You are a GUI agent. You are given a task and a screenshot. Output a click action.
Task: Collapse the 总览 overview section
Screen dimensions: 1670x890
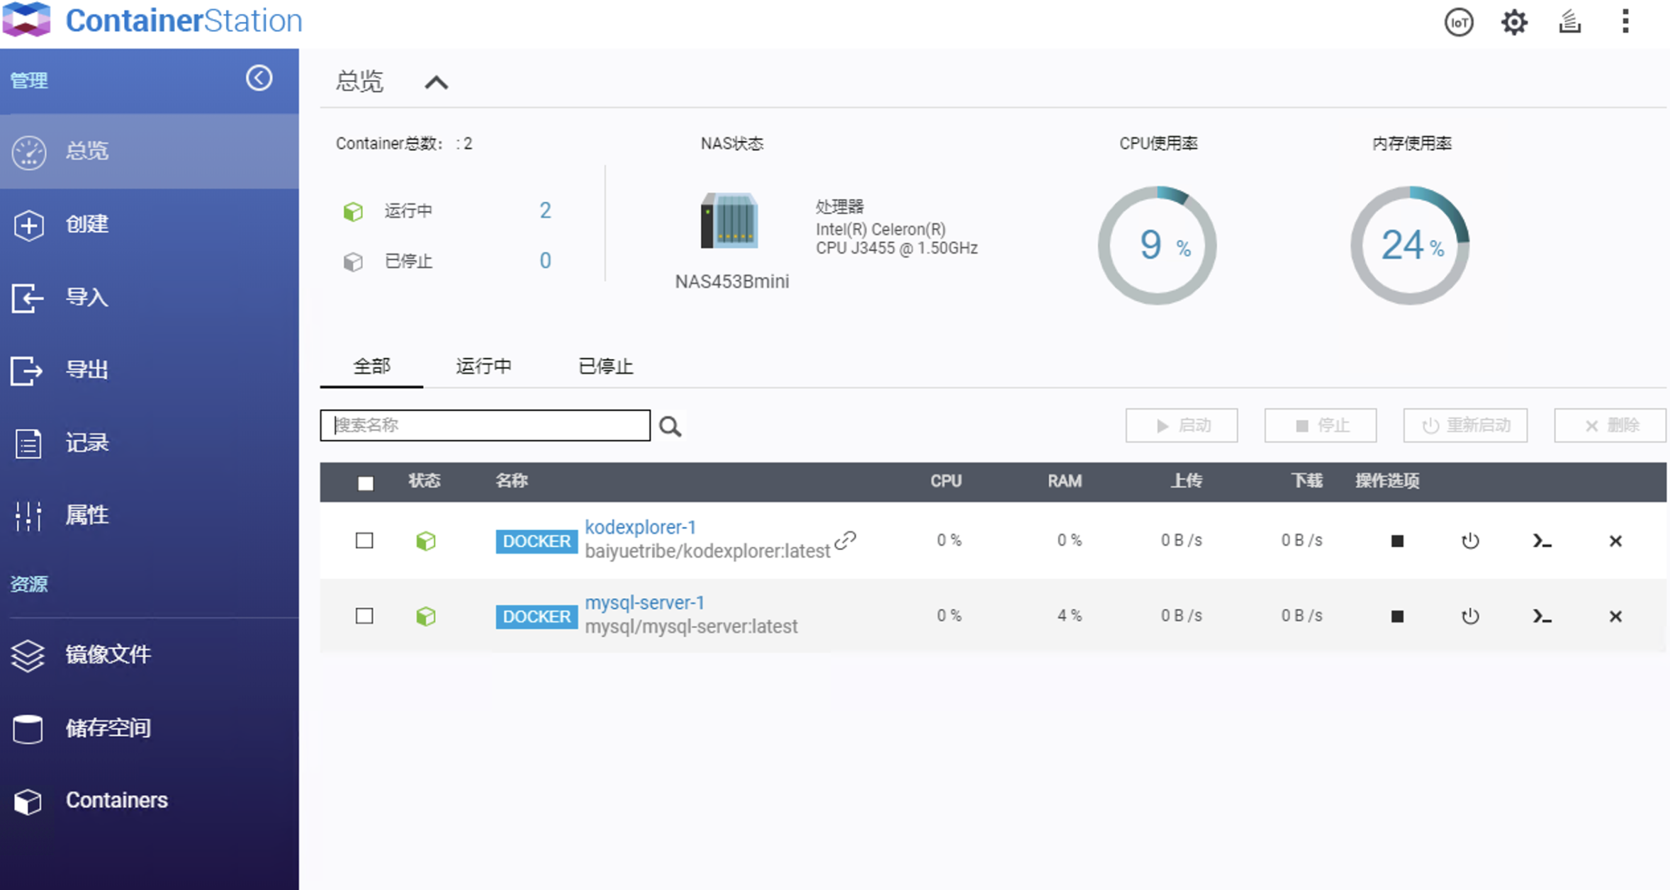click(437, 82)
